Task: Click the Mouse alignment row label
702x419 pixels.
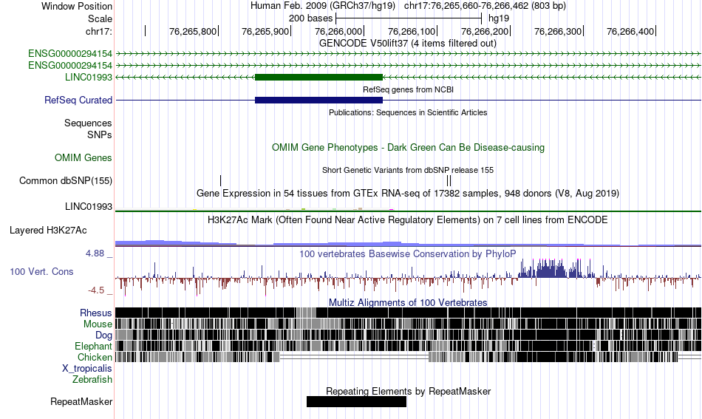Action: [x=98, y=324]
